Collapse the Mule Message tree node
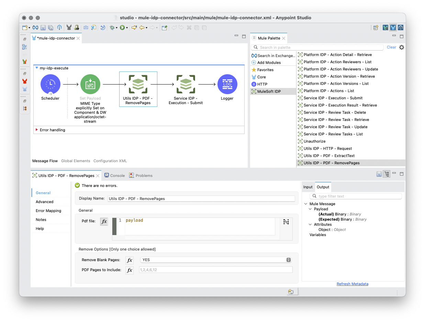This screenshot has width=425, height=322. [x=306, y=204]
